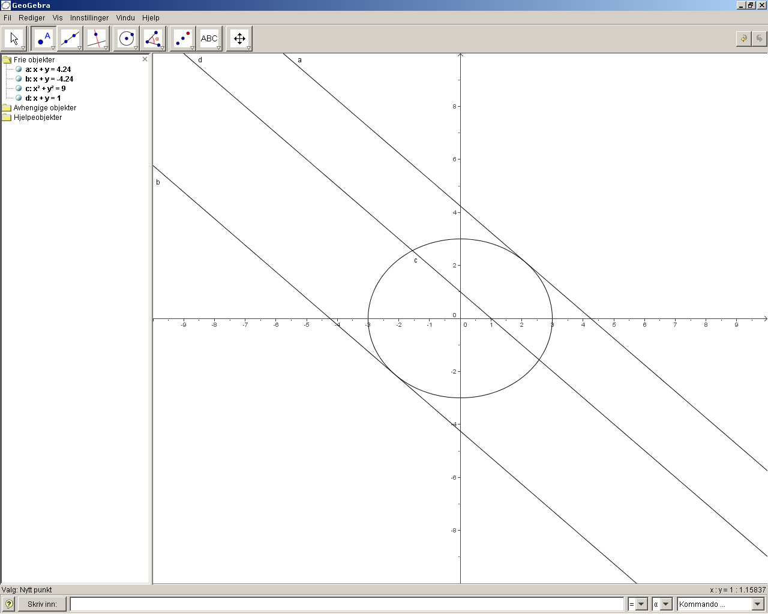
Task: Expand the Line tool's small triangle
Action: pos(79,48)
